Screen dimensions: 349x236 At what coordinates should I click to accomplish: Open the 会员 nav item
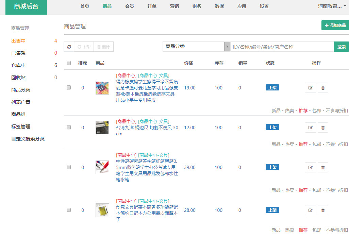click(130, 6)
